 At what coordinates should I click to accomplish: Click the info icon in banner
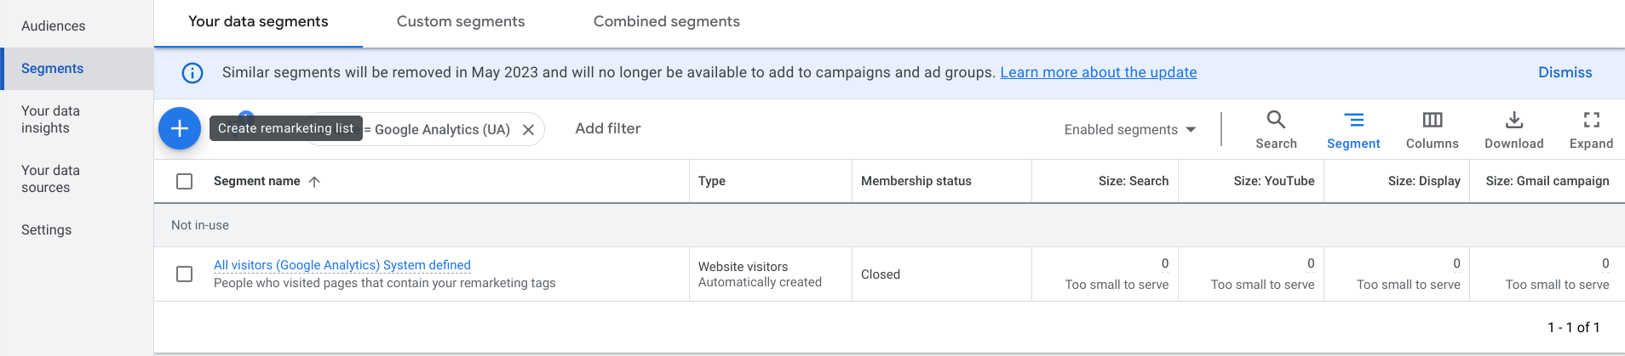[x=192, y=73]
